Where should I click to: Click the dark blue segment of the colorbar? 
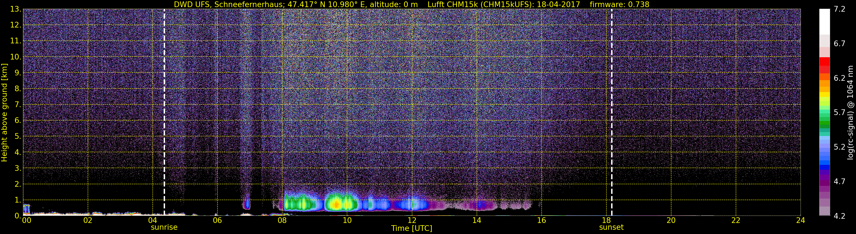(824, 167)
